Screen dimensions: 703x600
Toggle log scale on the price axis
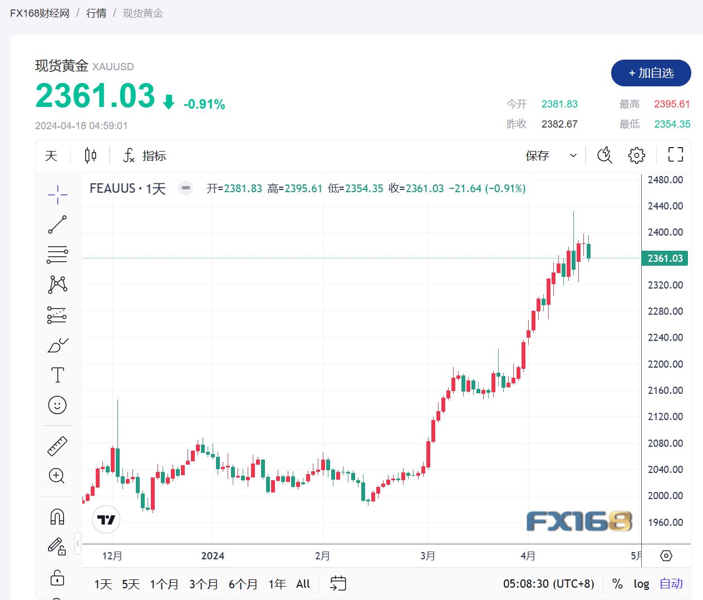pos(641,584)
